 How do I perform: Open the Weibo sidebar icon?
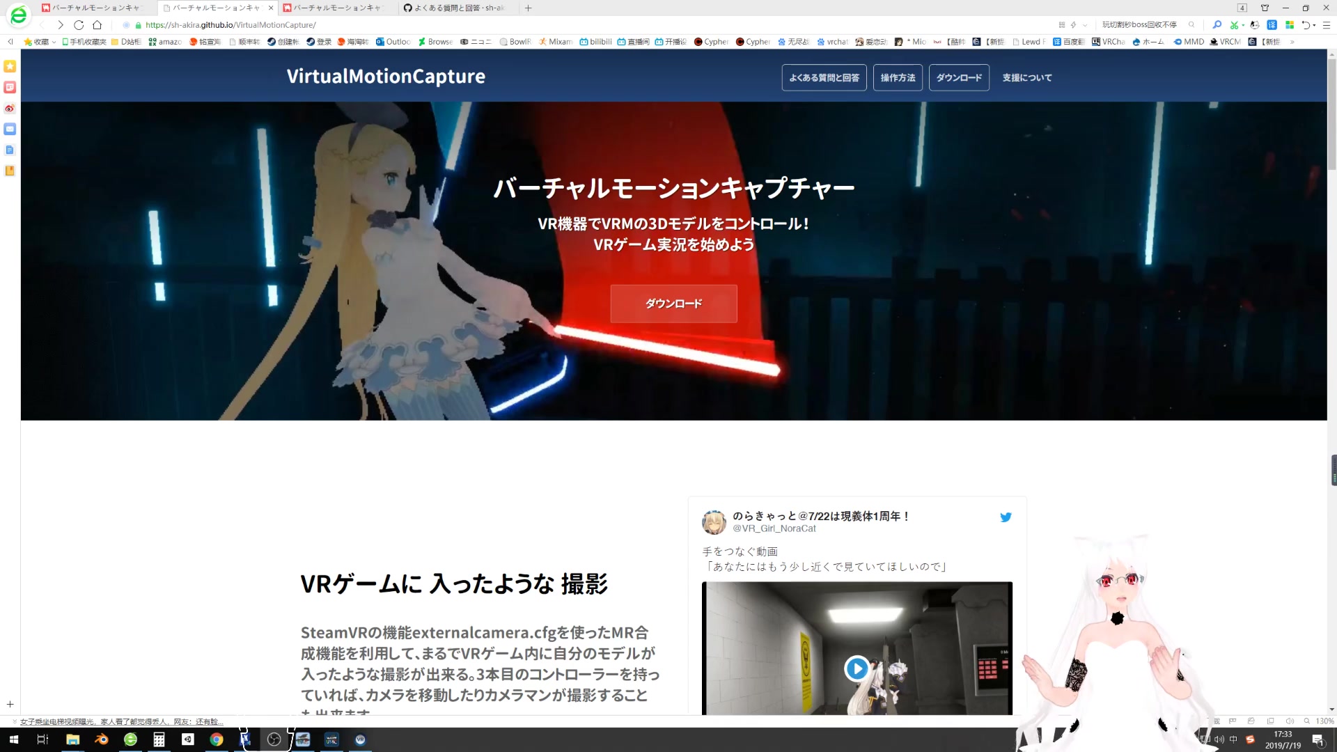coord(10,108)
